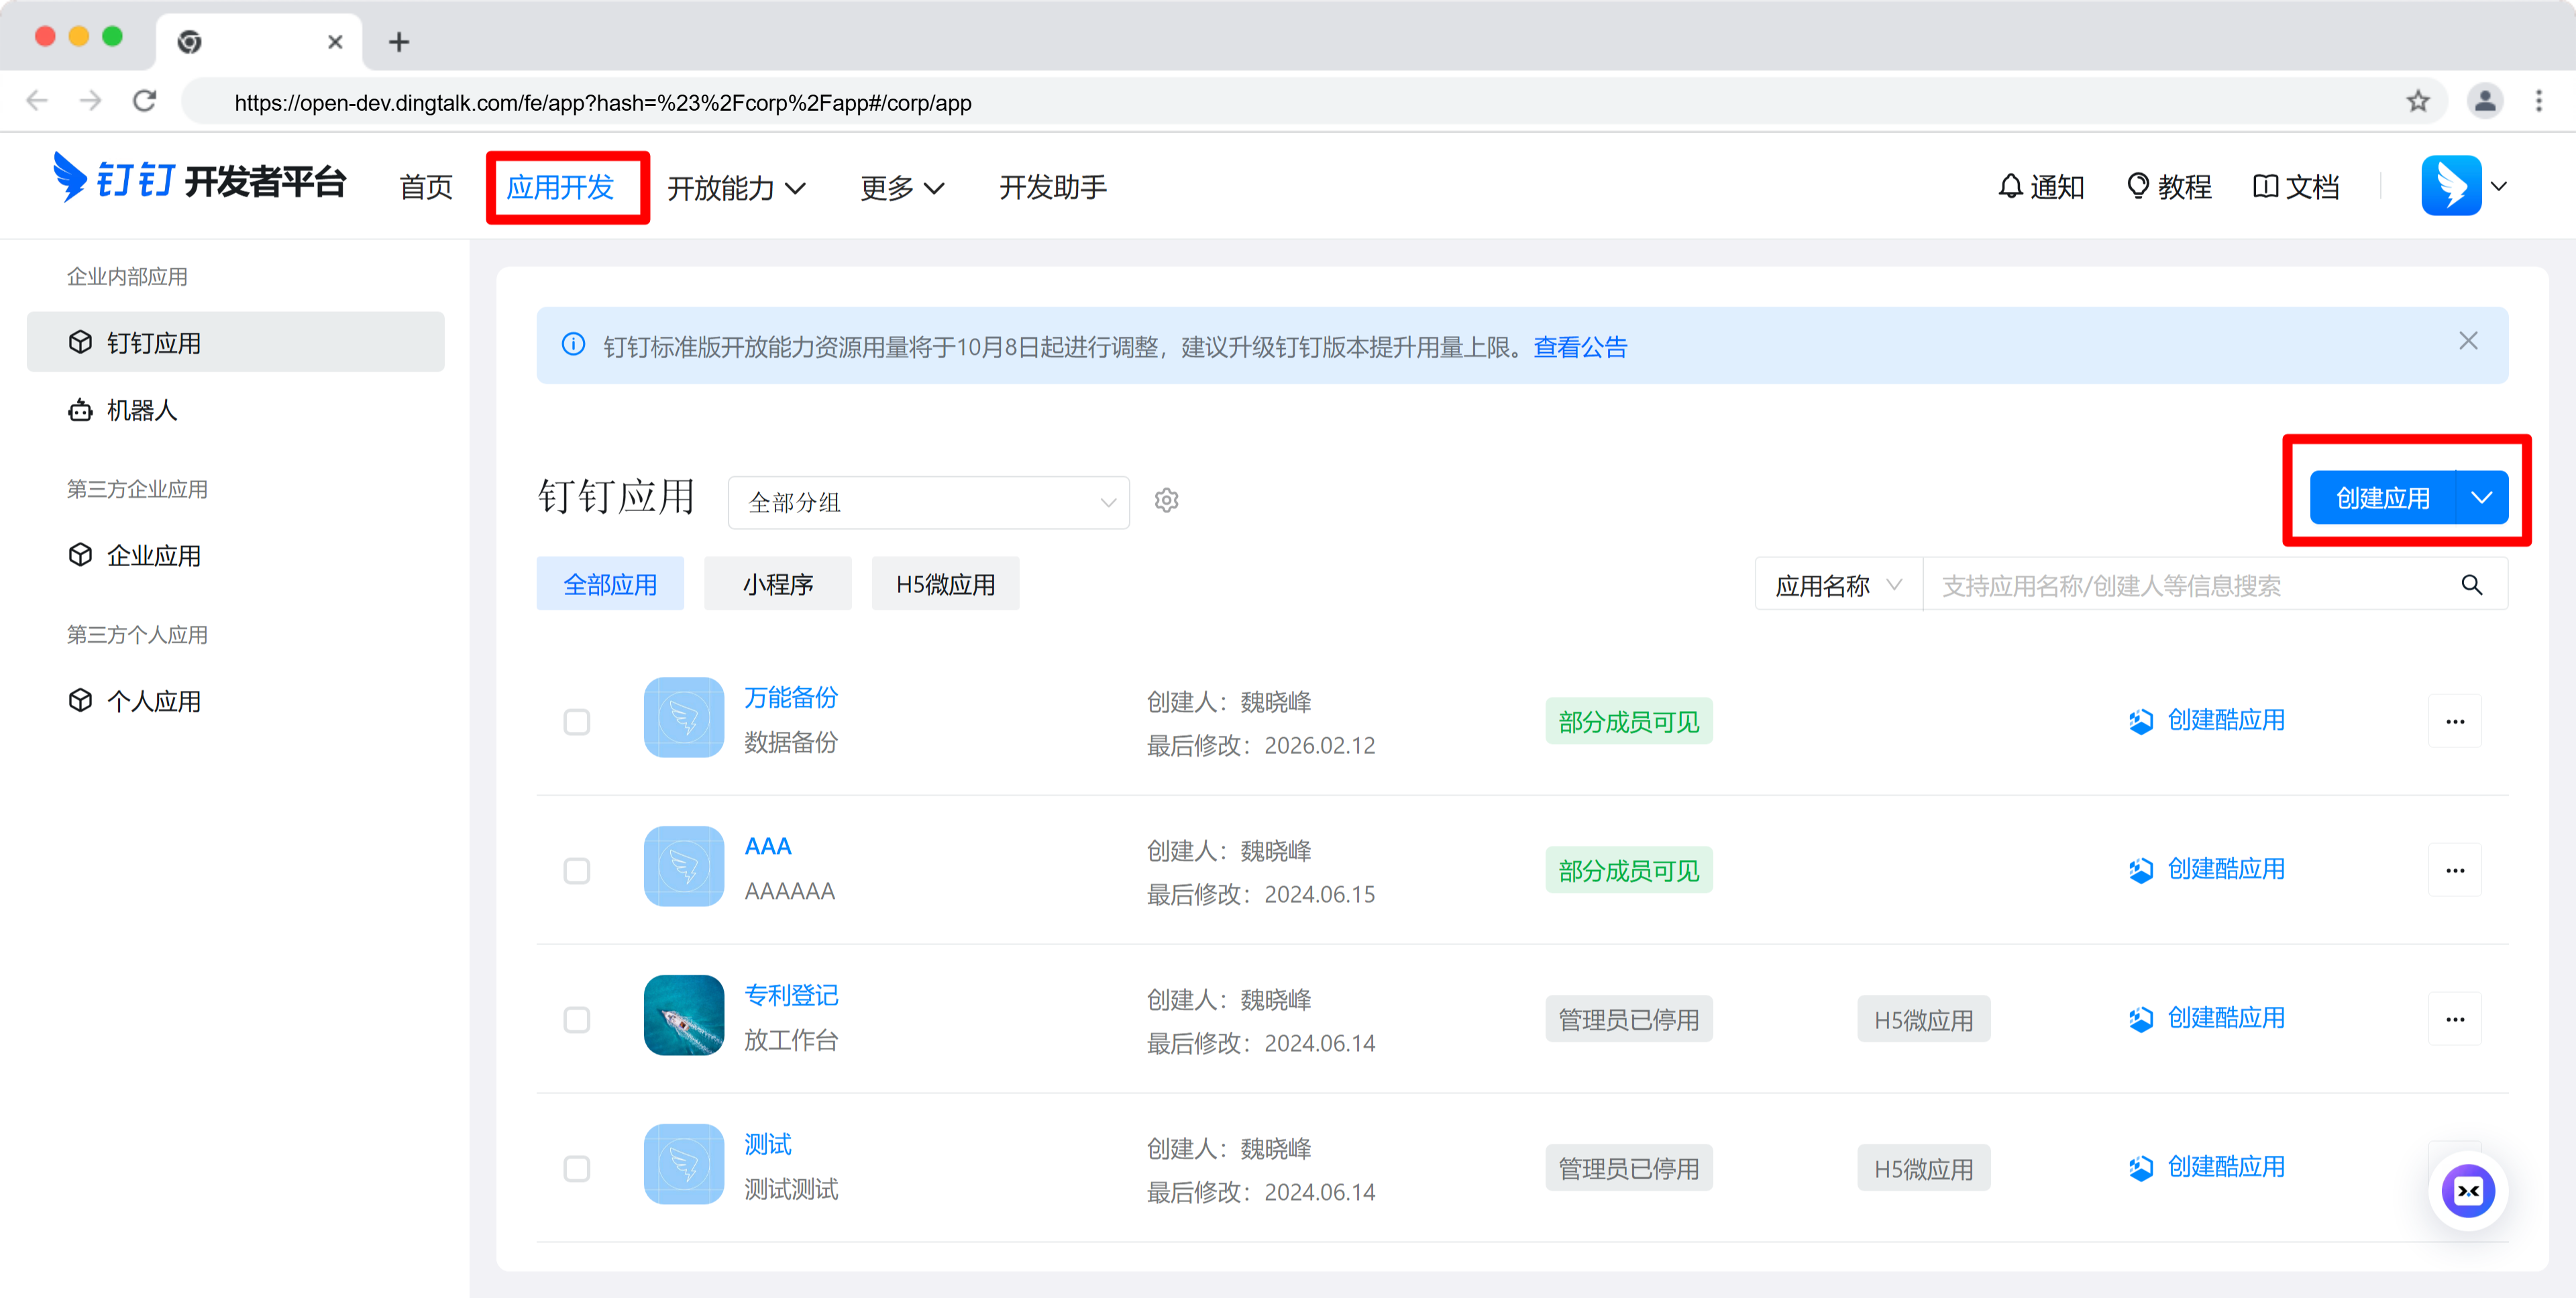Open the 测试 app link
The width and height of the screenshot is (2576, 1298).
(x=768, y=1144)
